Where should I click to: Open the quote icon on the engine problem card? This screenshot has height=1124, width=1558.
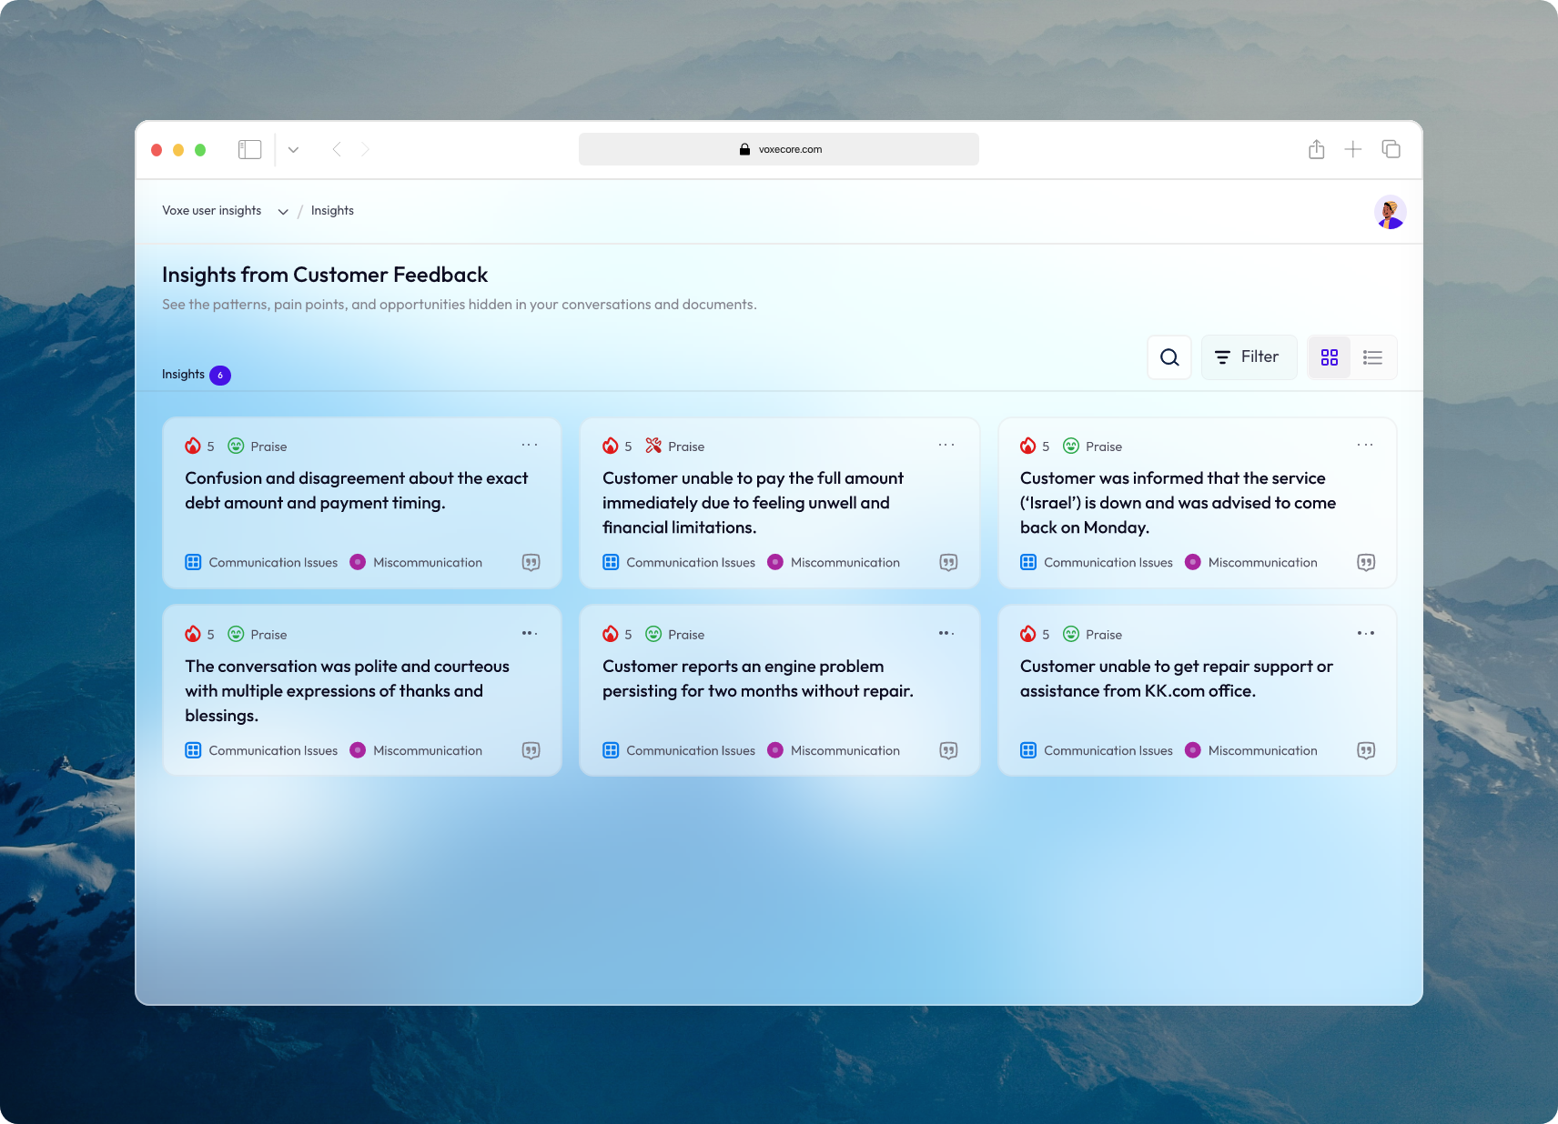(948, 750)
